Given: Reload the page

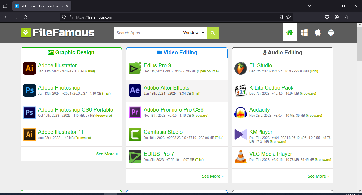Looking at the screenshot, I should 25,17.
